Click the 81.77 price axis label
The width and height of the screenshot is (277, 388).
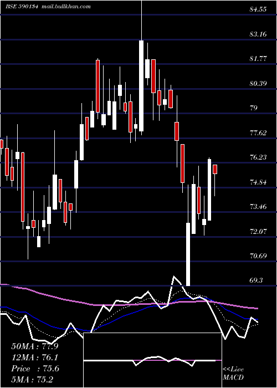[x=258, y=59]
